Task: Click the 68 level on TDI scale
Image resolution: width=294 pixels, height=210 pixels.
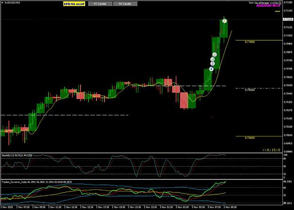Action: [x=285, y=187]
